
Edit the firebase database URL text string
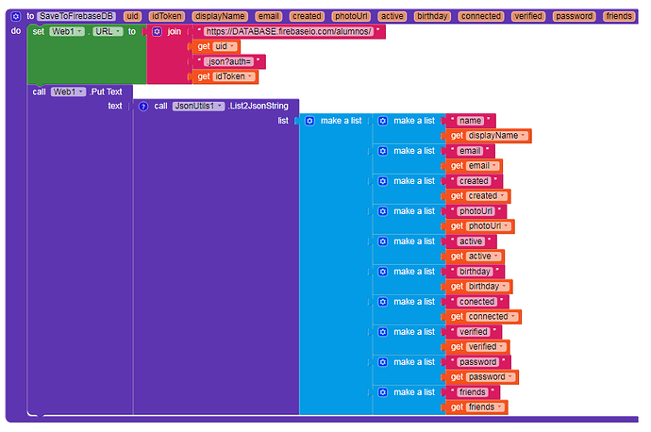(289, 31)
